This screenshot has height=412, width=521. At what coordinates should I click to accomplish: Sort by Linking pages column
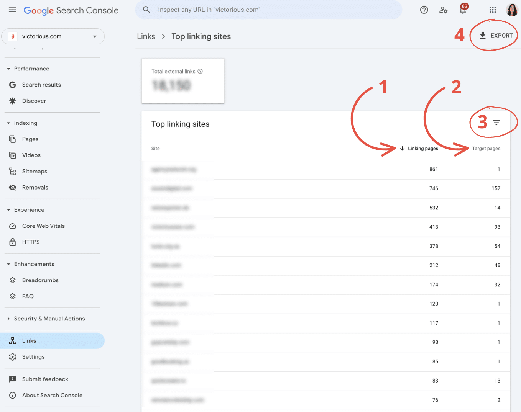[419, 149]
